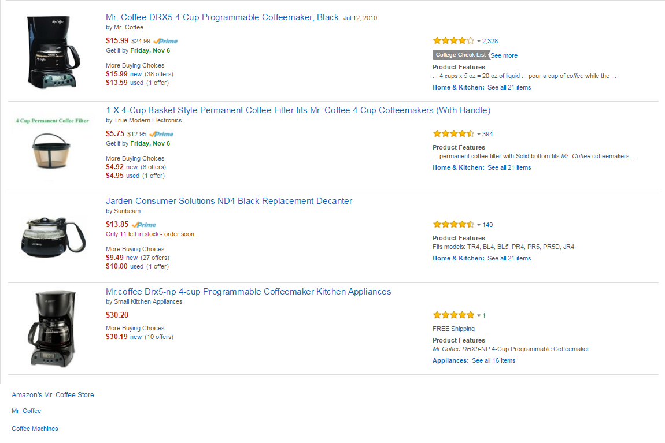Image resolution: width=665 pixels, height=443 pixels.
Task: Click $30.20 price of Drx5-np coffeemaker
Action: pos(117,315)
